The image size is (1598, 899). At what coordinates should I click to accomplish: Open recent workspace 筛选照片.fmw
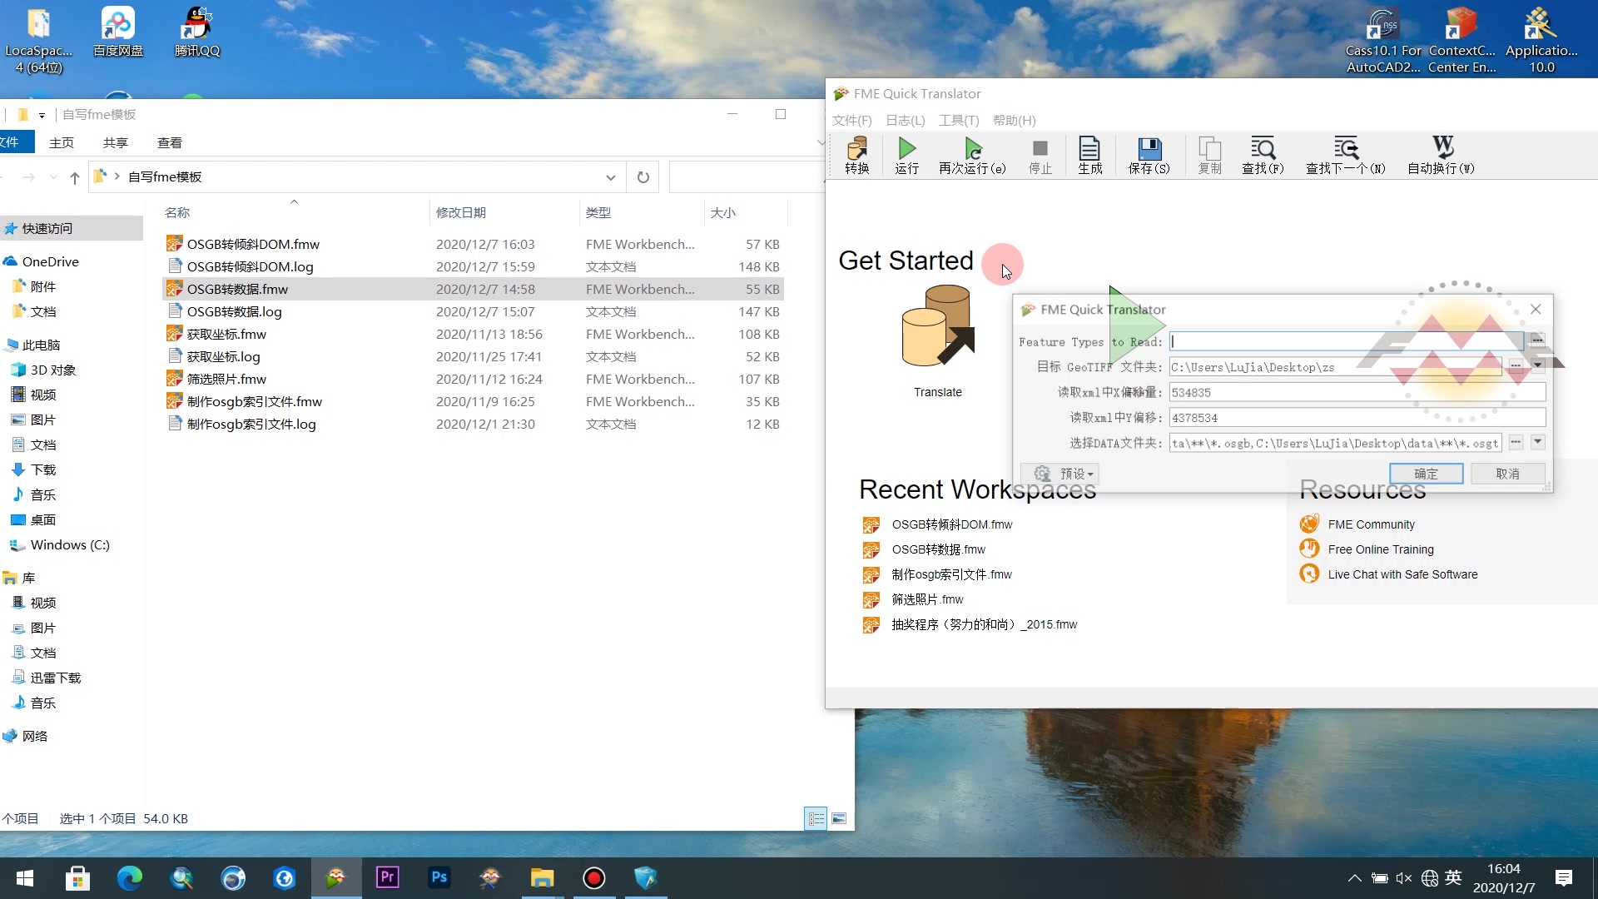point(927,599)
